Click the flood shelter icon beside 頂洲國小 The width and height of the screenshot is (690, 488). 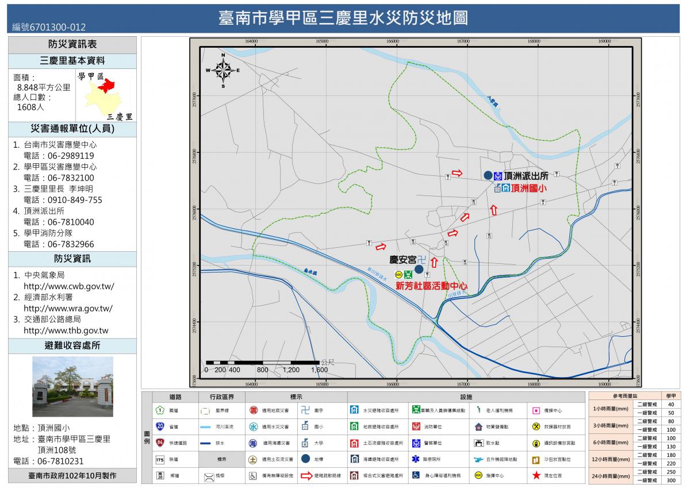[x=505, y=188]
